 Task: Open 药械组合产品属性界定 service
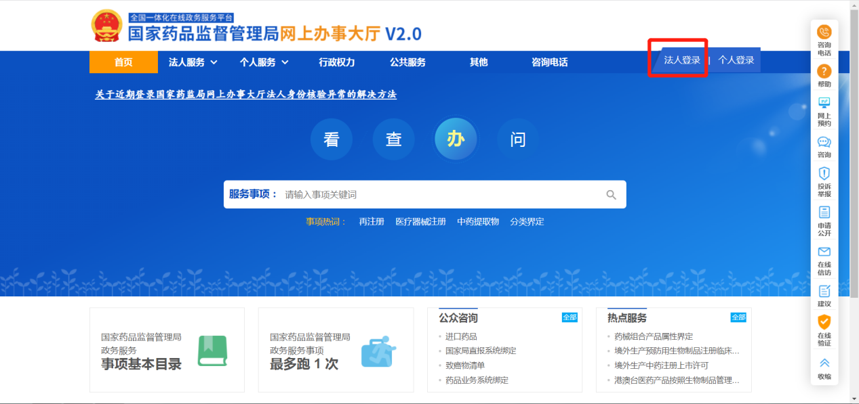[x=654, y=336]
